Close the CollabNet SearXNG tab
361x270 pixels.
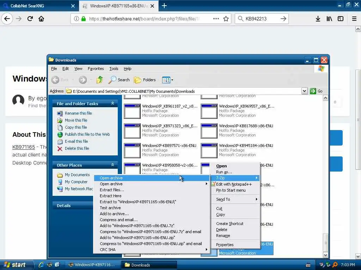73,6
